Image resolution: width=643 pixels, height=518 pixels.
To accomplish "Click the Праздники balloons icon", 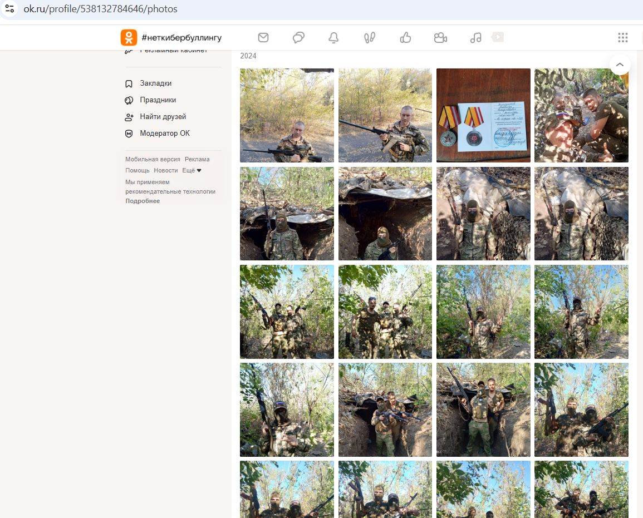I will click(129, 100).
